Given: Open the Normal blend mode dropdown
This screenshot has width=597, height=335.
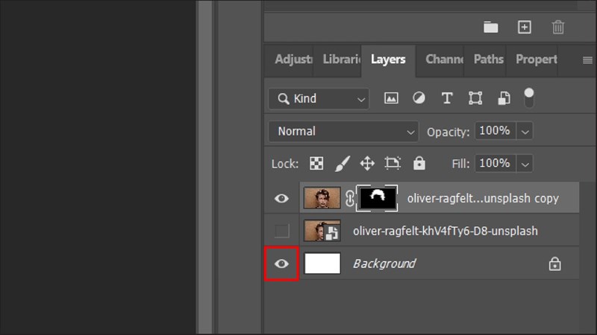Looking at the screenshot, I should tap(343, 132).
